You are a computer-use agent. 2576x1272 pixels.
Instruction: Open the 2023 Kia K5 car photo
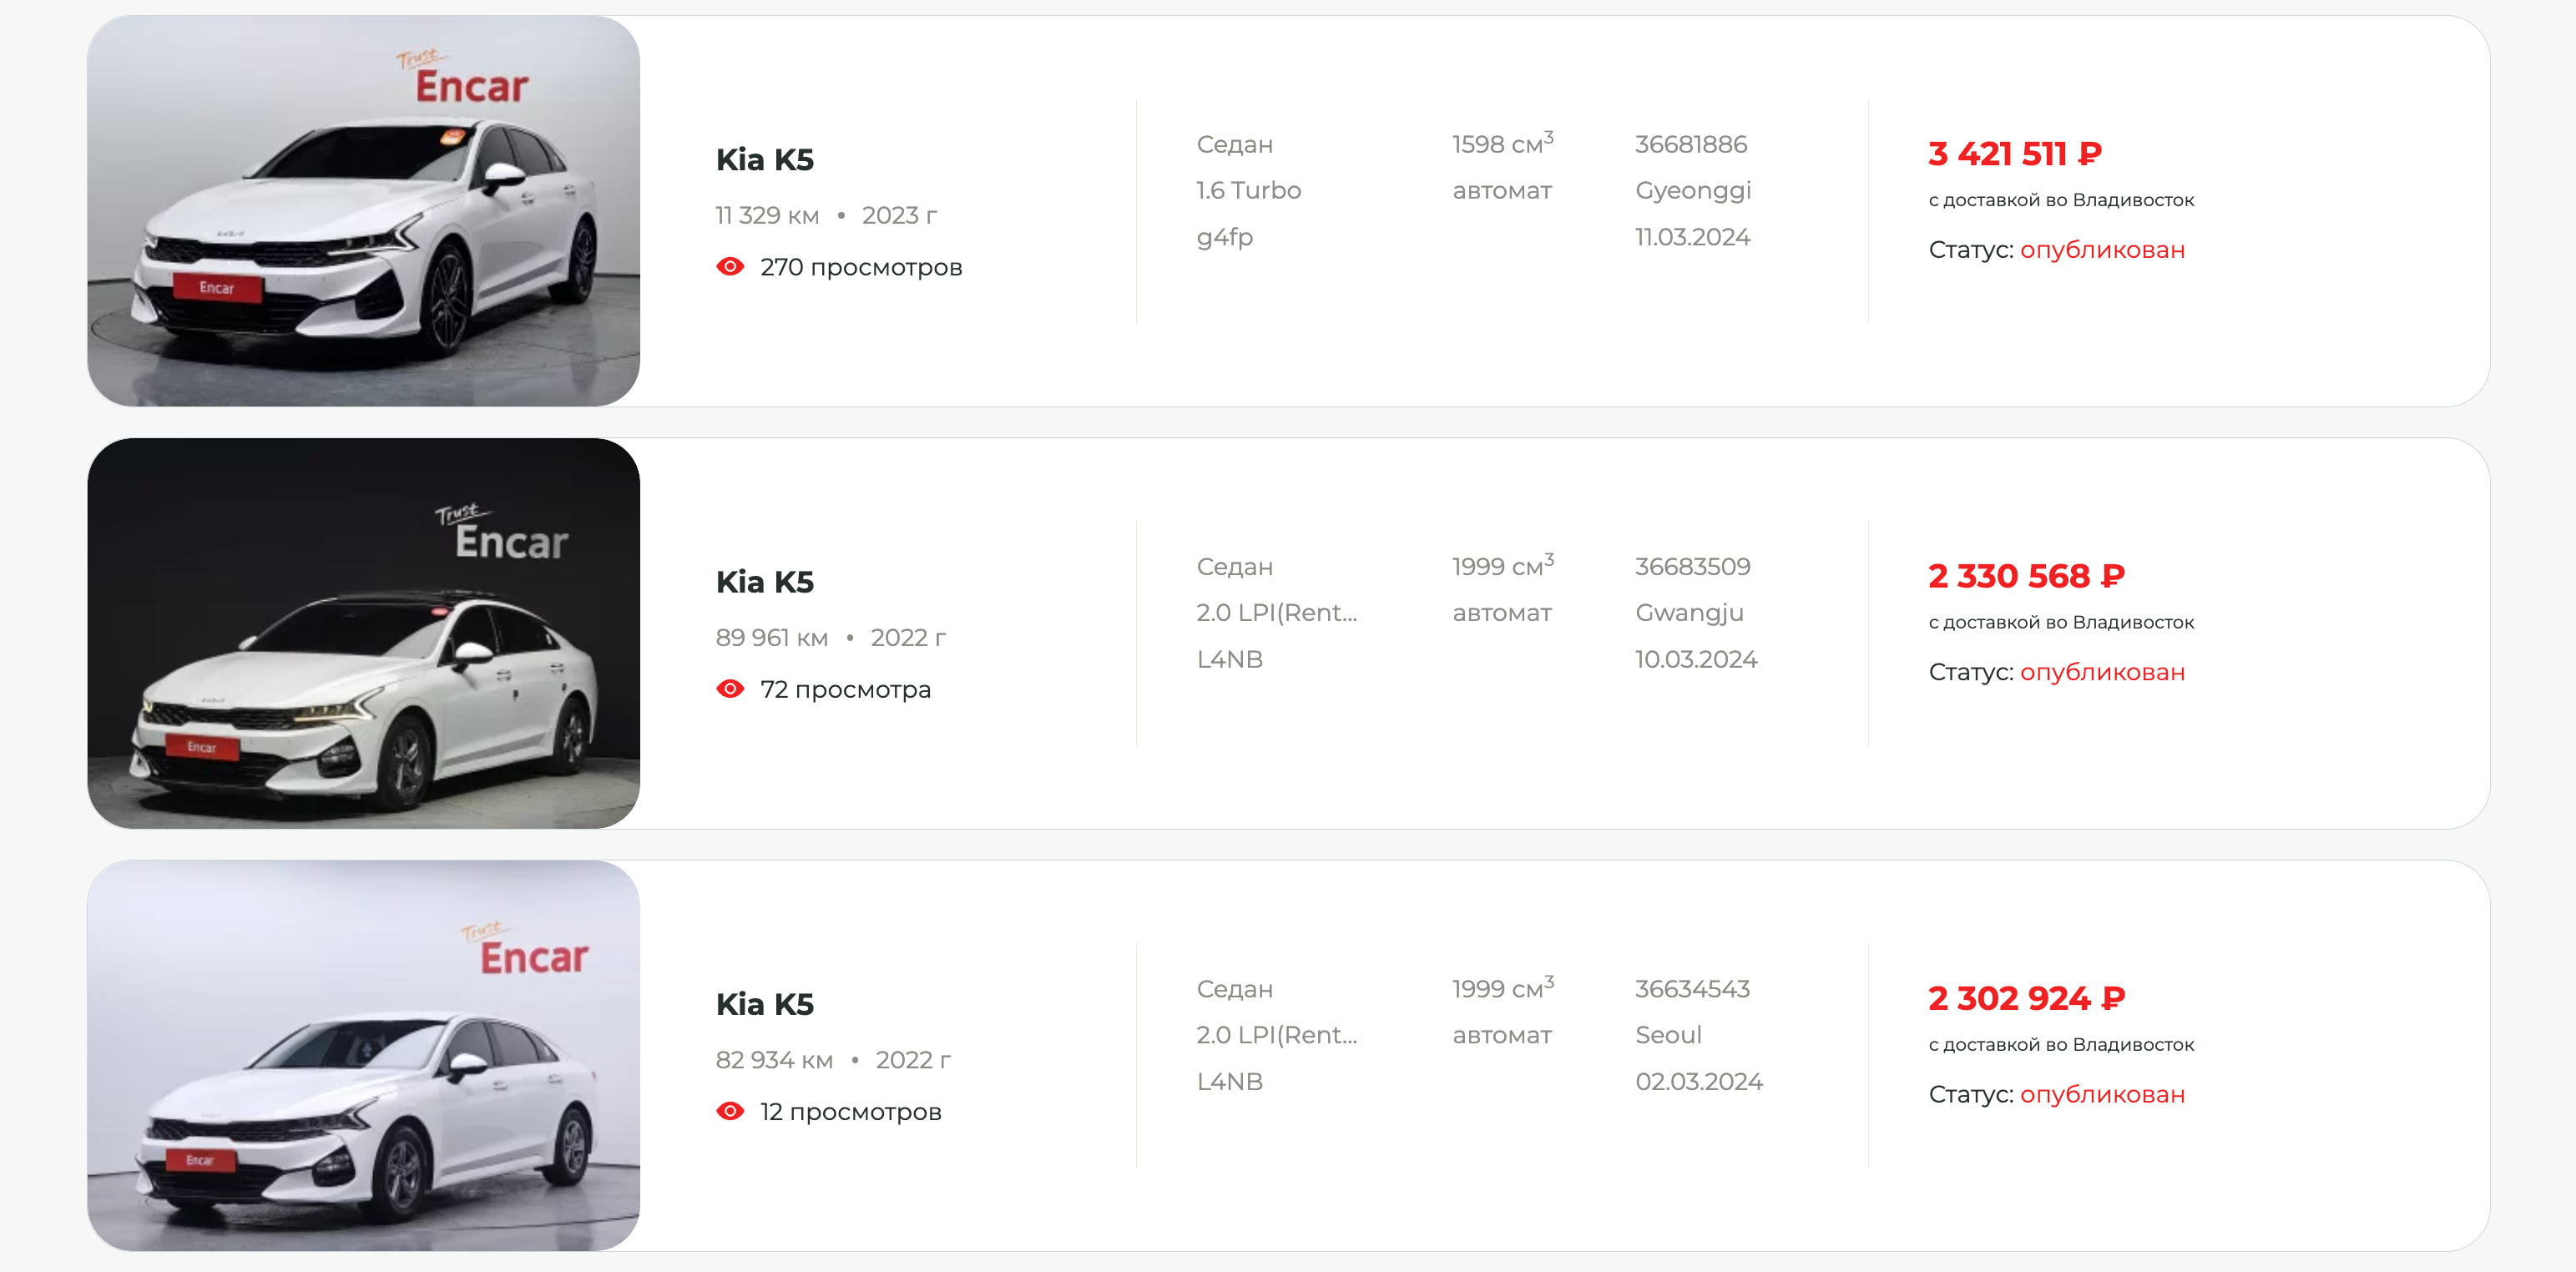pos(363,211)
